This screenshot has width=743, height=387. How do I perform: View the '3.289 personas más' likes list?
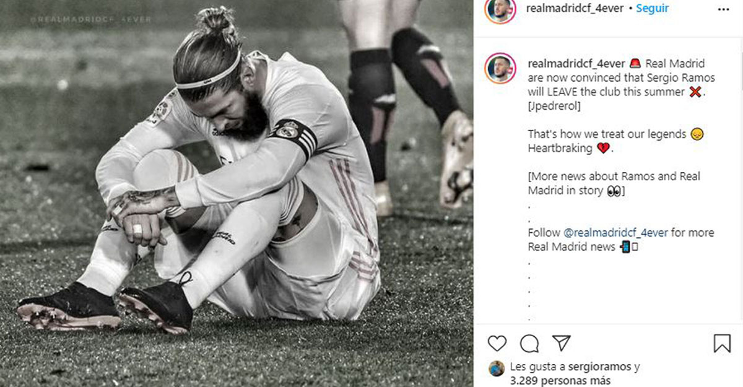(560, 380)
